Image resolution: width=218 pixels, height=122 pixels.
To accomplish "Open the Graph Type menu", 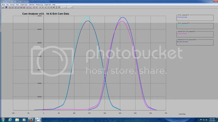I will 23,5.
